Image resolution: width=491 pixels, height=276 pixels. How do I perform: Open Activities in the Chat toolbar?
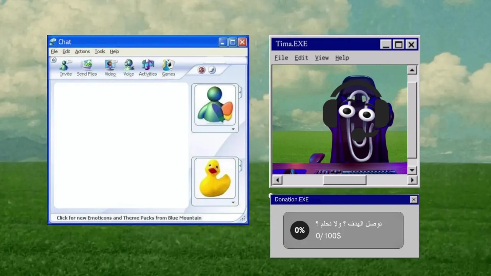pos(148,68)
